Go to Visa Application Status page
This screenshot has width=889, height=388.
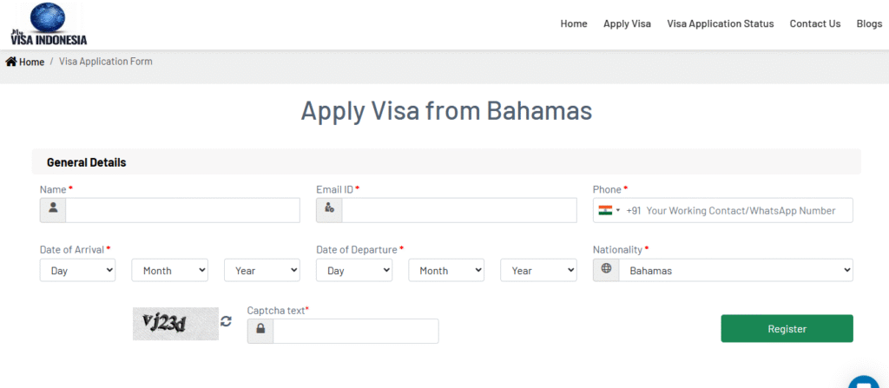(720, 23)
